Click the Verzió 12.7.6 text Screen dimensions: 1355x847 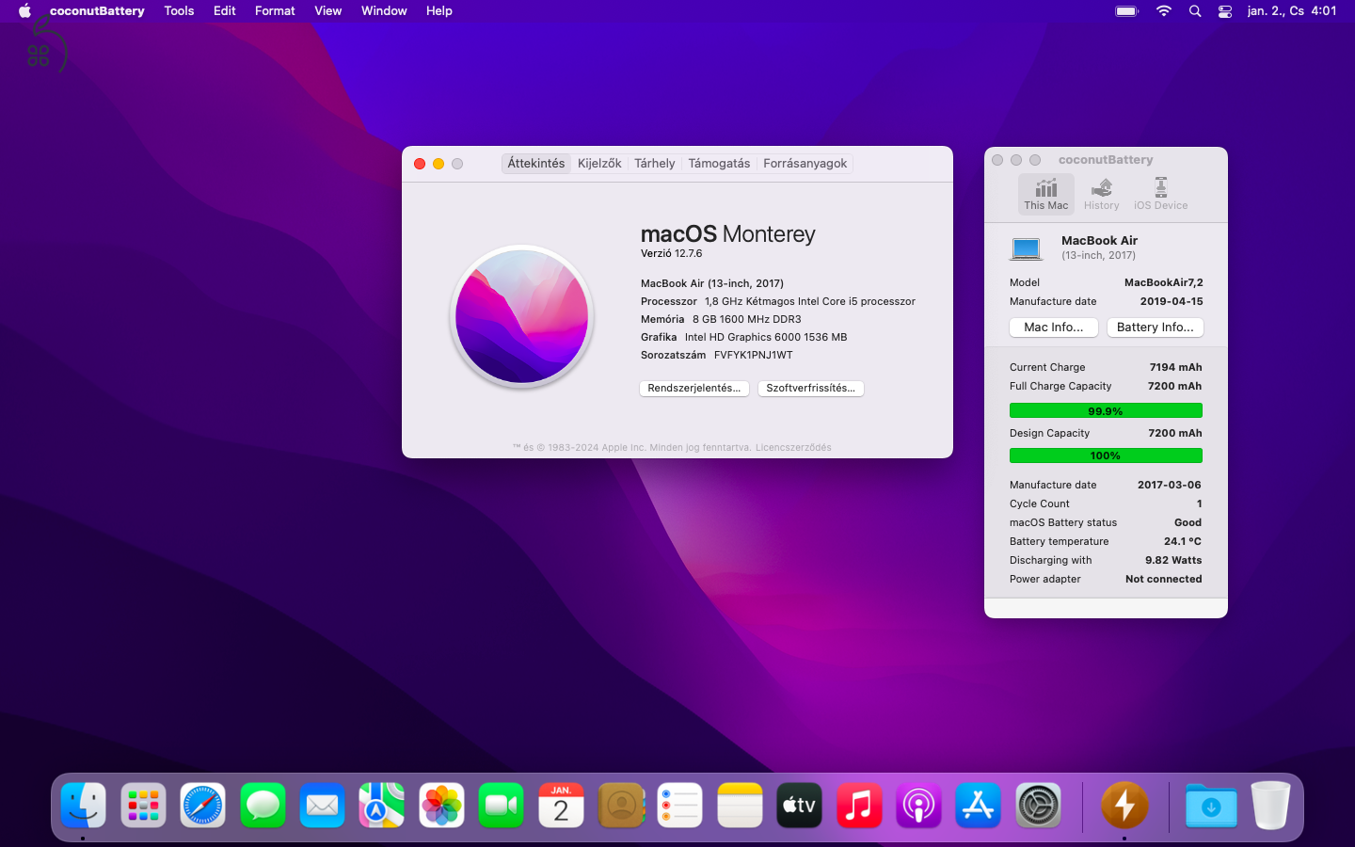(x=672, y=254)
